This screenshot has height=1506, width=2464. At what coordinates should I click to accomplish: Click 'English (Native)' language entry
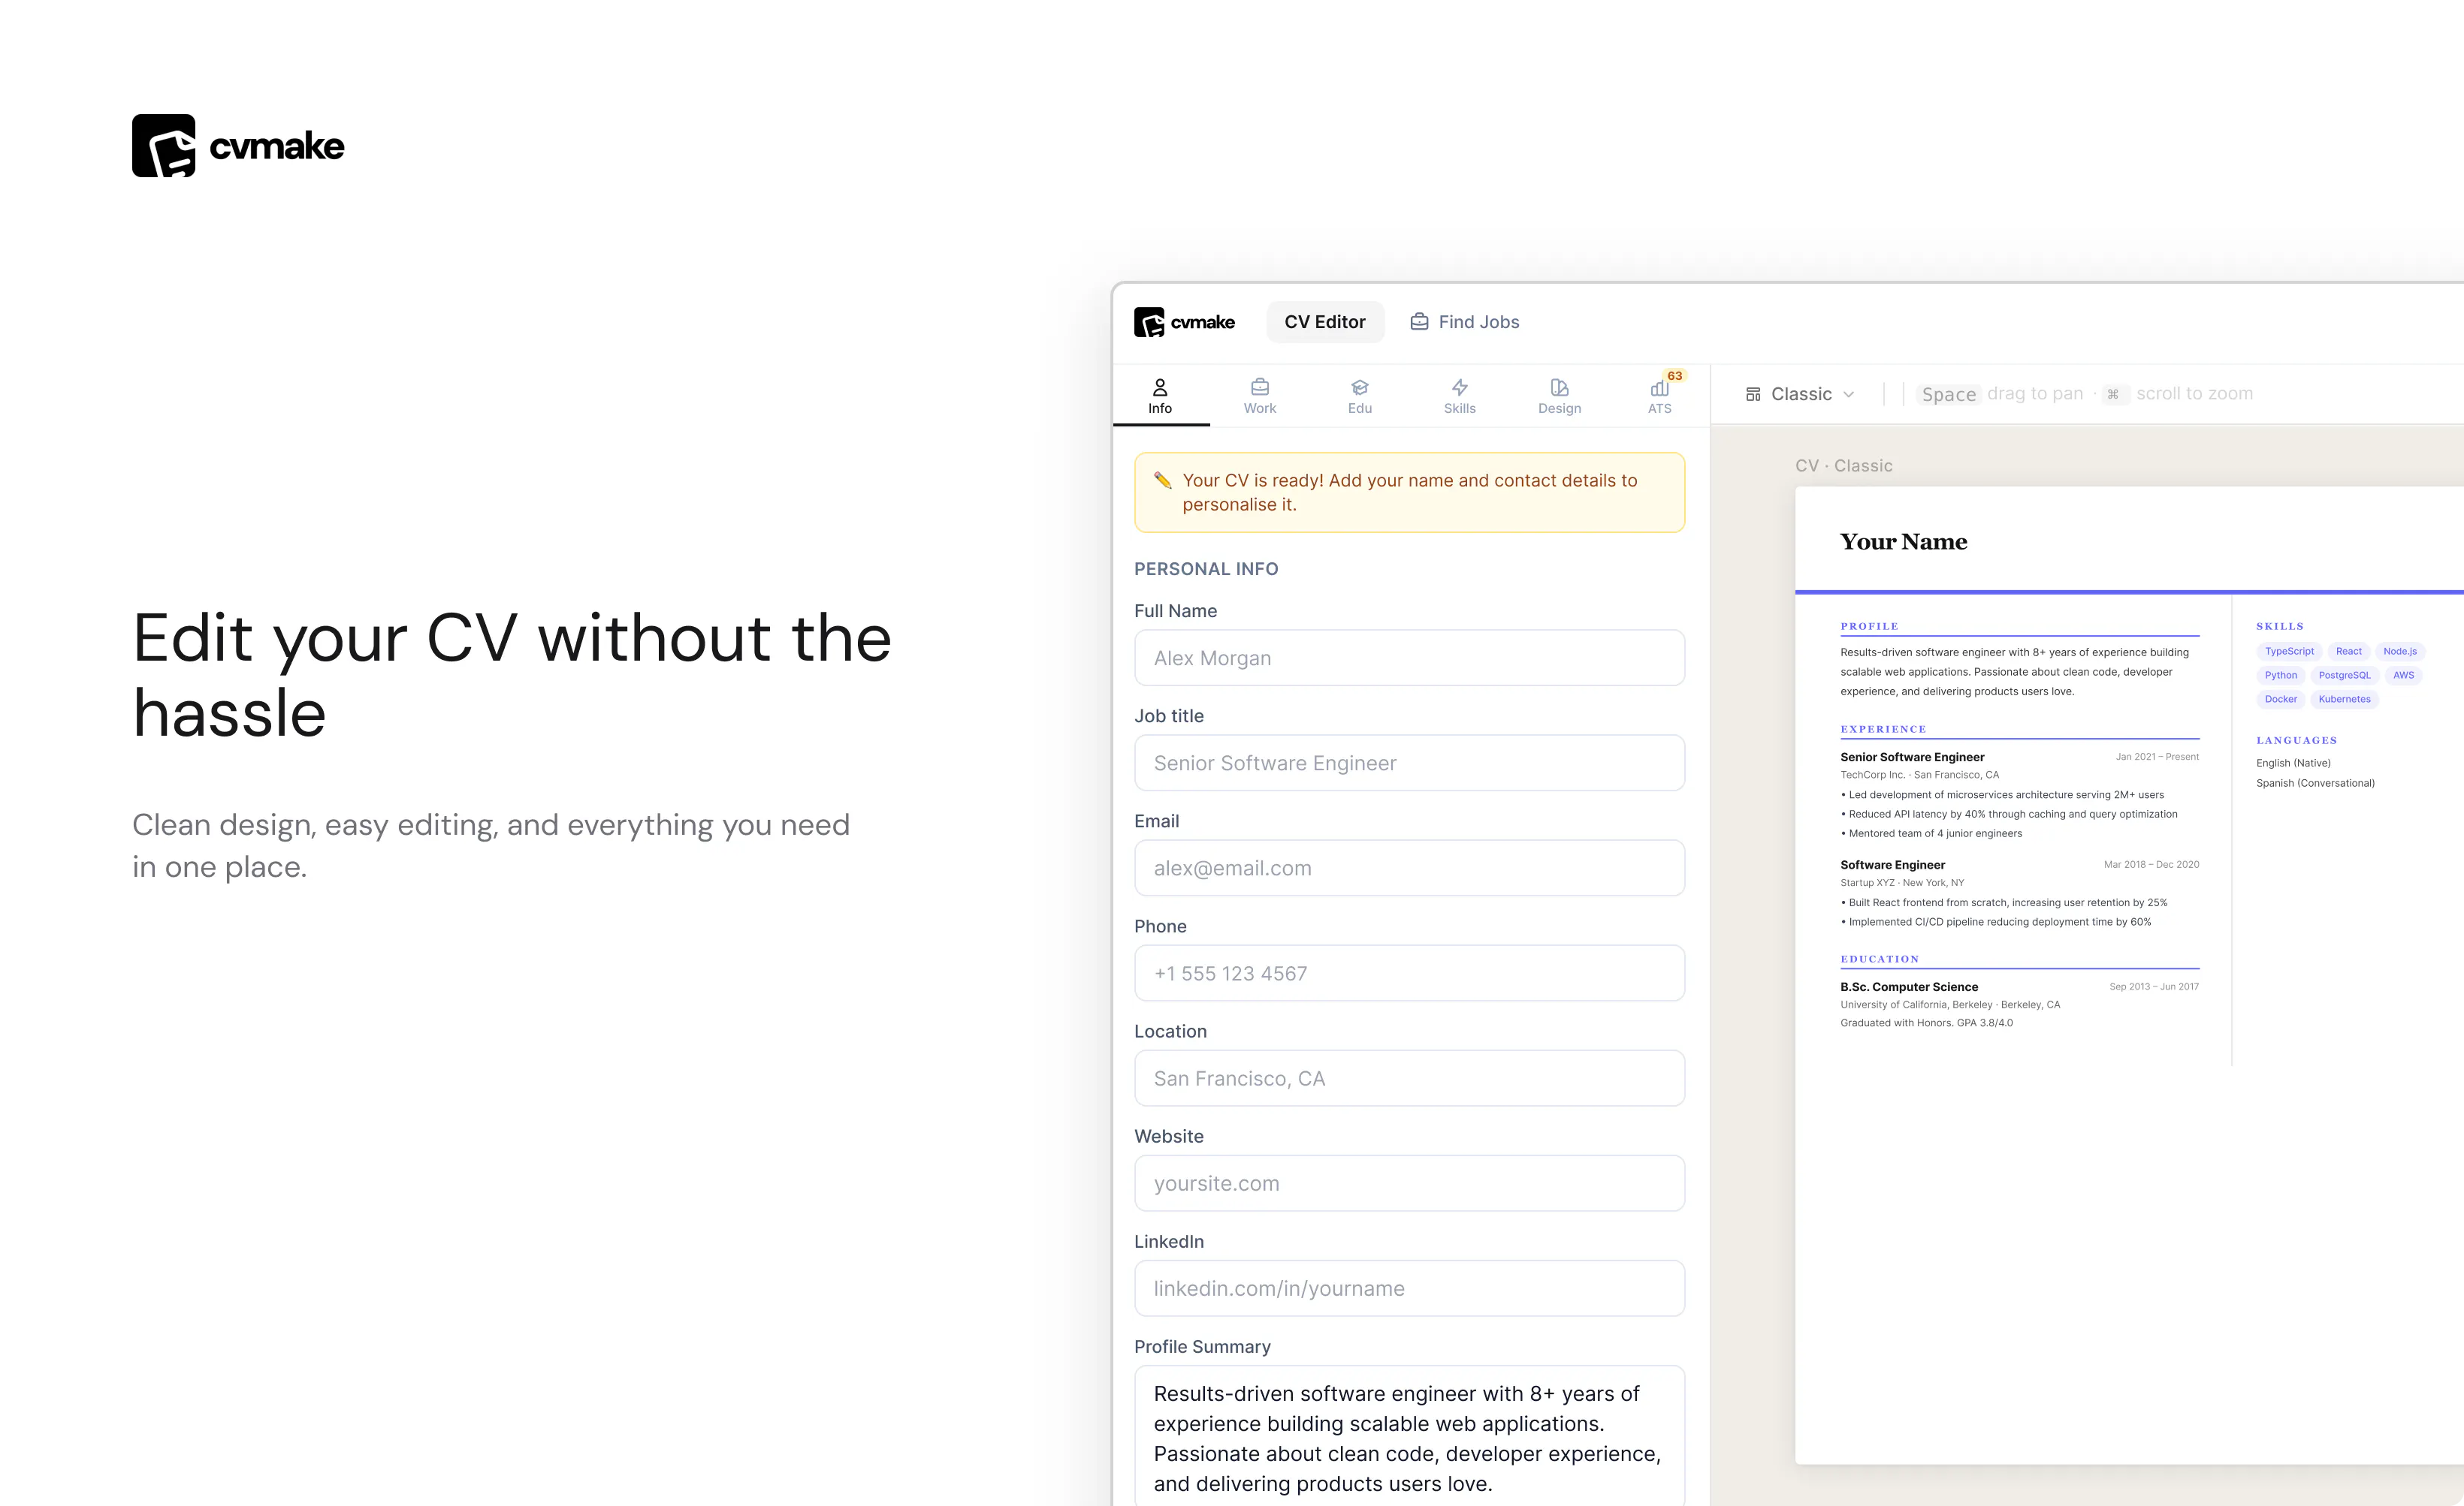coord(2293,763)
